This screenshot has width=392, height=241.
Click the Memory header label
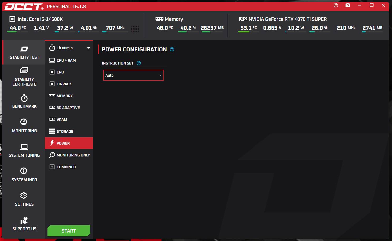(174, 19)
